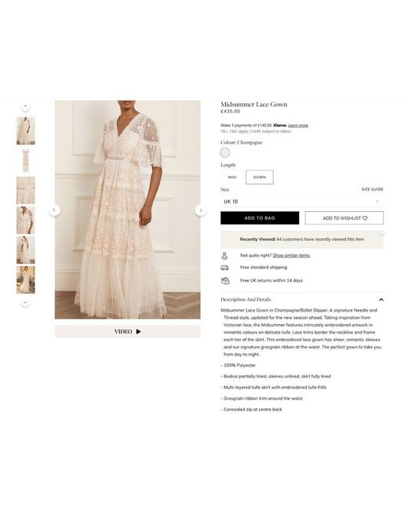Select the GOWN length option

click(260, 177)
